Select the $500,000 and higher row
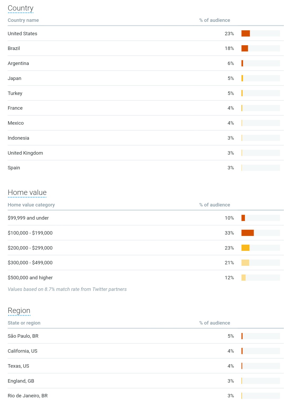 pyautogui.click(x=146, y=278)
